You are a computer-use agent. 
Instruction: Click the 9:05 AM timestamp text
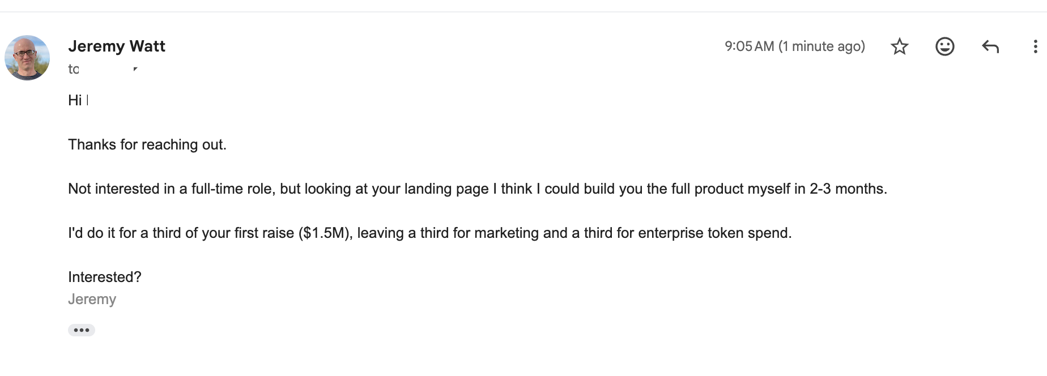(x=795, y=46)
